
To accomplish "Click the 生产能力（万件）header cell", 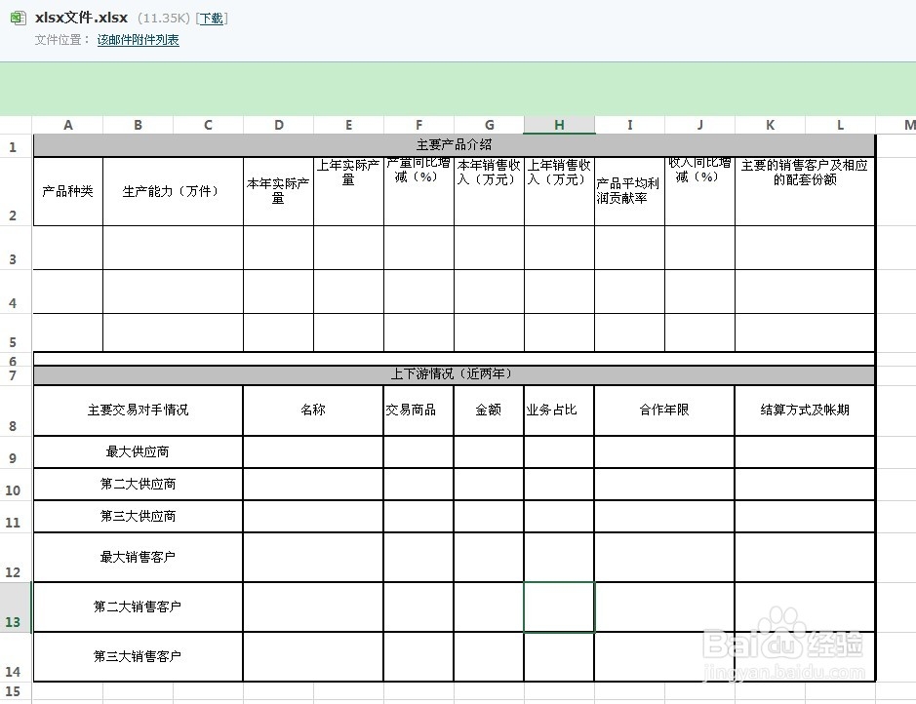I will 172,191.
